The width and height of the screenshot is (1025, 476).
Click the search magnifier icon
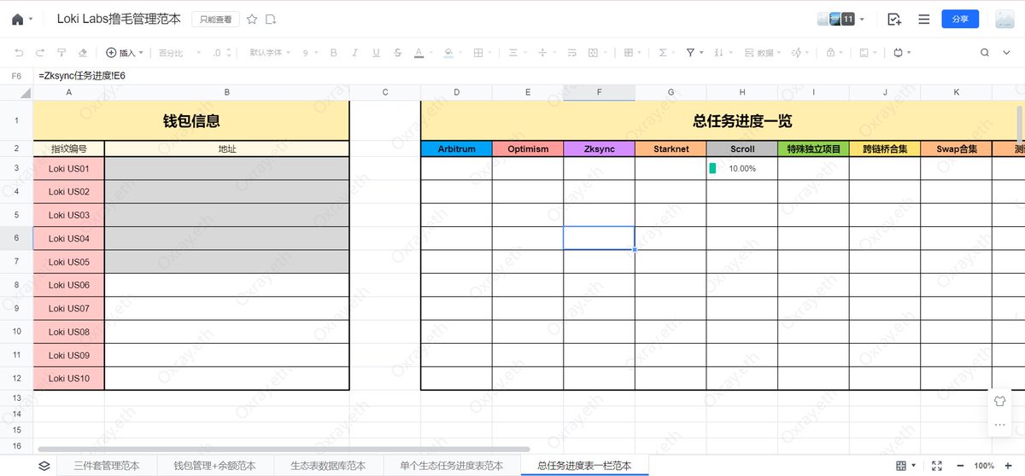[984, 53]
